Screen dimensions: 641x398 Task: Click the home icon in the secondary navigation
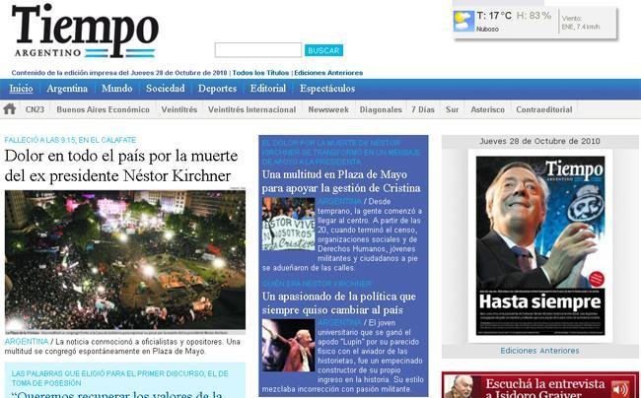pos(10,109)
